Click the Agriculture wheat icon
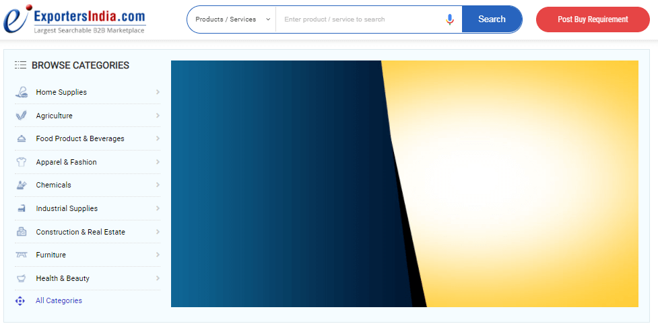The height and width of the screenshot is (328, 658). [x=22, y=116]
